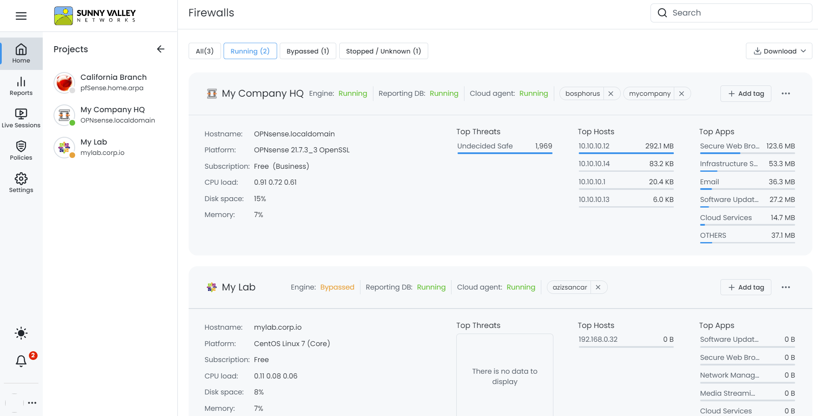Viewport: 818px width, 416px height.
Task: Click the Search input field
Action: 731,13
